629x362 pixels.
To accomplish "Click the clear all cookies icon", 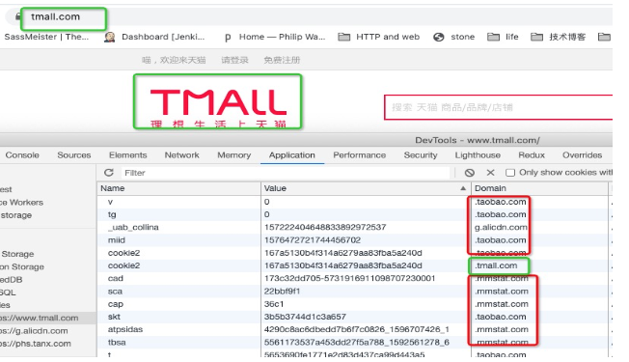I will click(470, 173).
